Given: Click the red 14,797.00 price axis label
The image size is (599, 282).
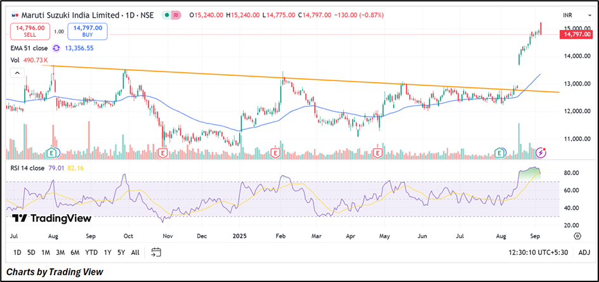Looking at the screenshot, I should (576, 34).
